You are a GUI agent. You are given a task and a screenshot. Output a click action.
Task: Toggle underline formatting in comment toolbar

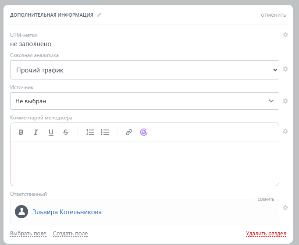(51, 132)
